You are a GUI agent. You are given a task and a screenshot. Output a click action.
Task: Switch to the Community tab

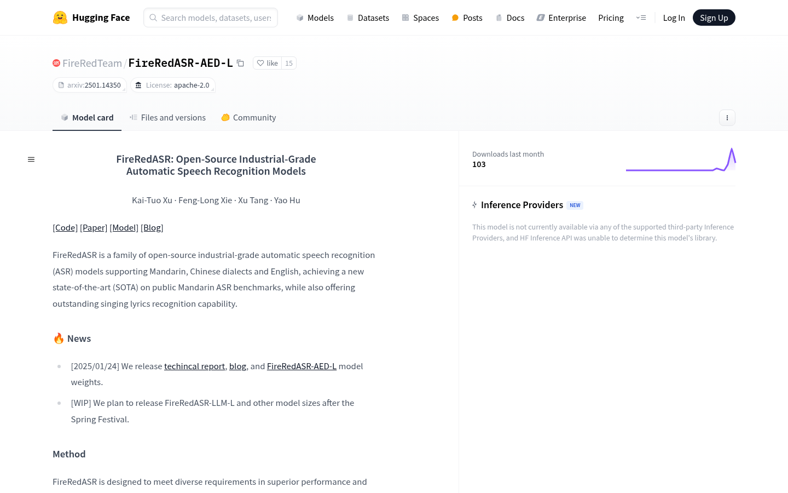248,117
